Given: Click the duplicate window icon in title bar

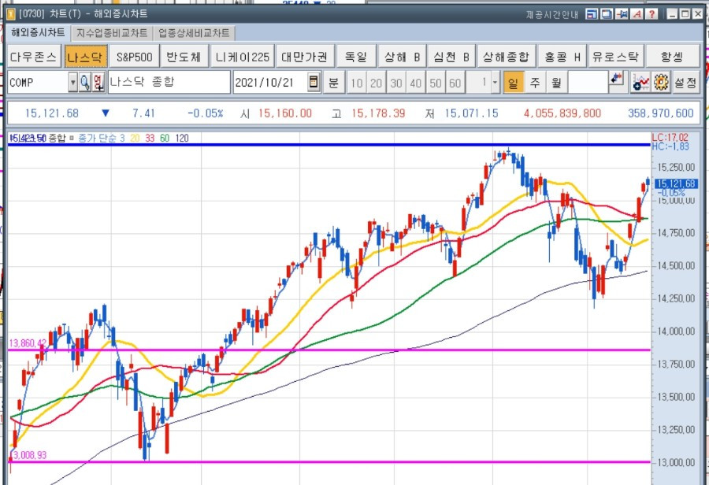Looking at the screenshot, I should 607,14.
